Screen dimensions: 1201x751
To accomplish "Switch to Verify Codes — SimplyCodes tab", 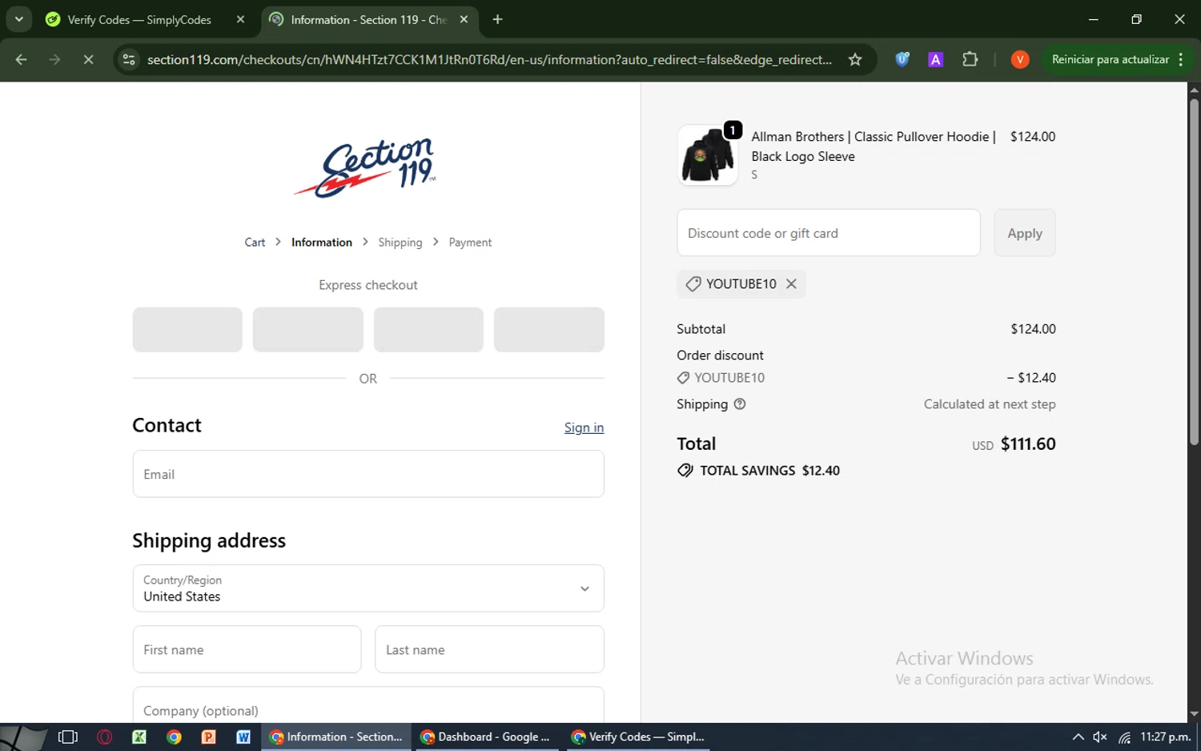I will 140,20.
